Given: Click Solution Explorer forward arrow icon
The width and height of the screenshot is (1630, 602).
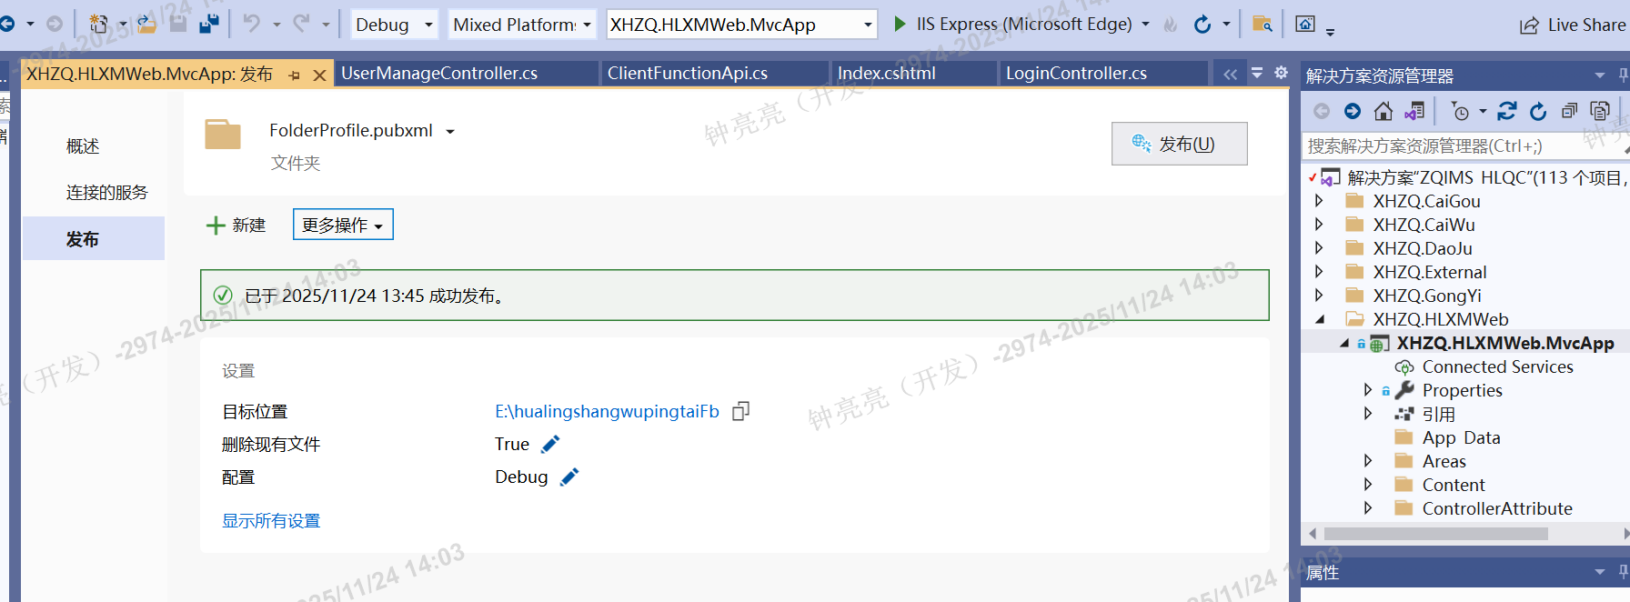Looking at the screenshot, I should pyautogui.click(x=1353, y=111).
